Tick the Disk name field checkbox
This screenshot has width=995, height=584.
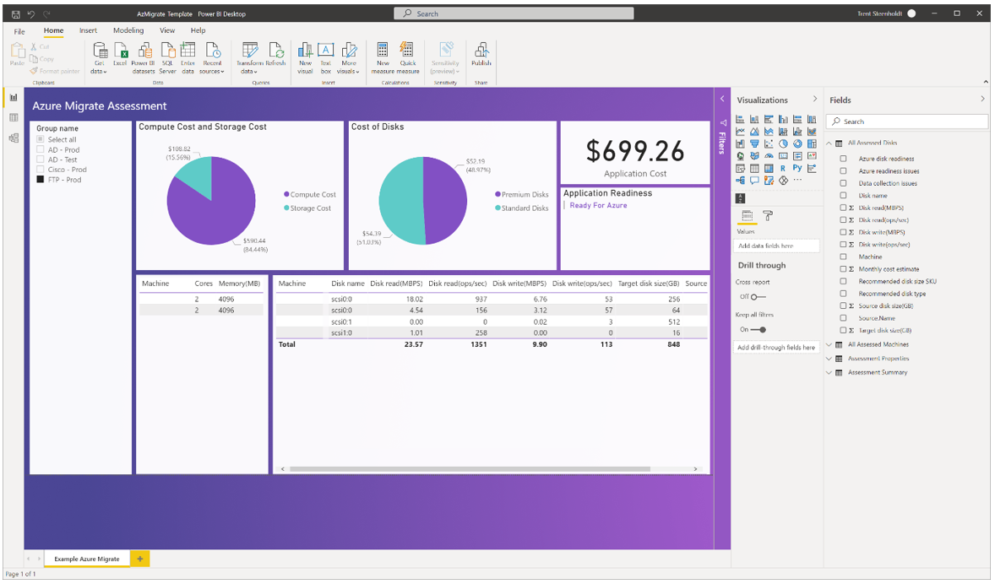843,195
